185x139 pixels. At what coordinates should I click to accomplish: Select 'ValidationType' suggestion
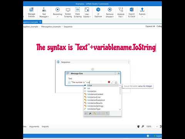(101, 109)
